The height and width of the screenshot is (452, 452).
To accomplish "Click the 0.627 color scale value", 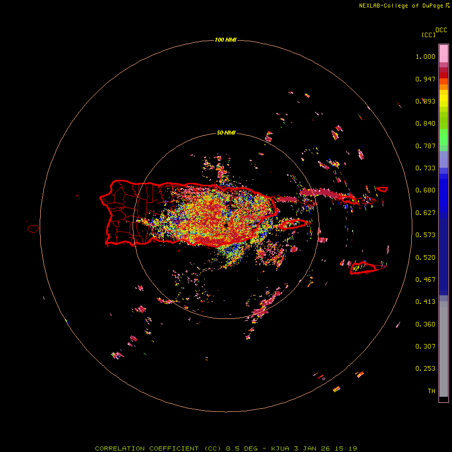I will pyautogui.click(x=425, y=213).
